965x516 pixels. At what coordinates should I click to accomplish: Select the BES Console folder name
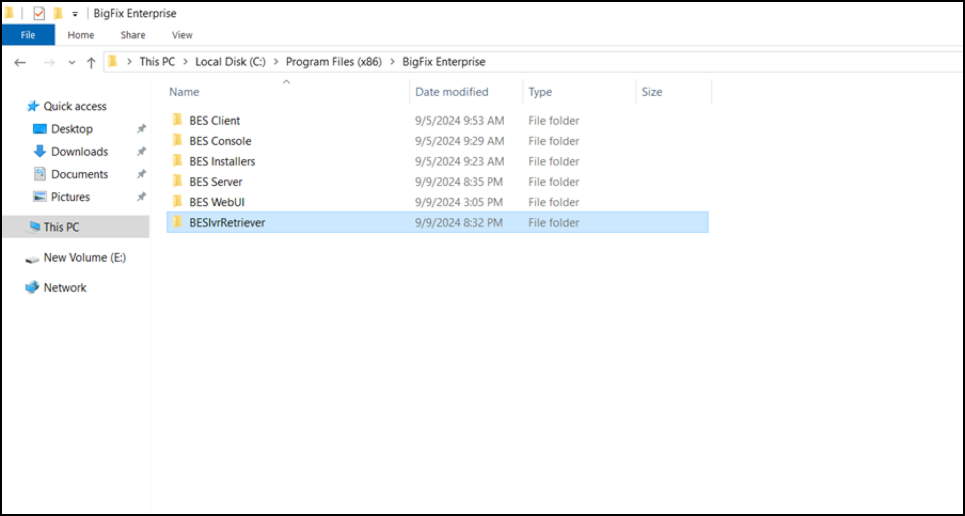[x=220, y=141]
